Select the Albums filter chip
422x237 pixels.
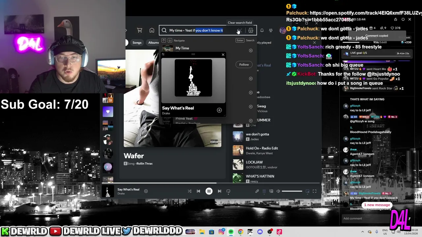(x=153, y=42)
